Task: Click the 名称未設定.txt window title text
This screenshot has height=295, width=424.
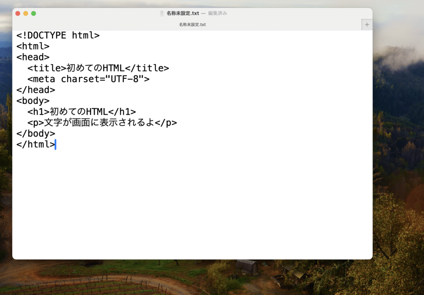Action: pyautogui.click(x=183, y=13)
